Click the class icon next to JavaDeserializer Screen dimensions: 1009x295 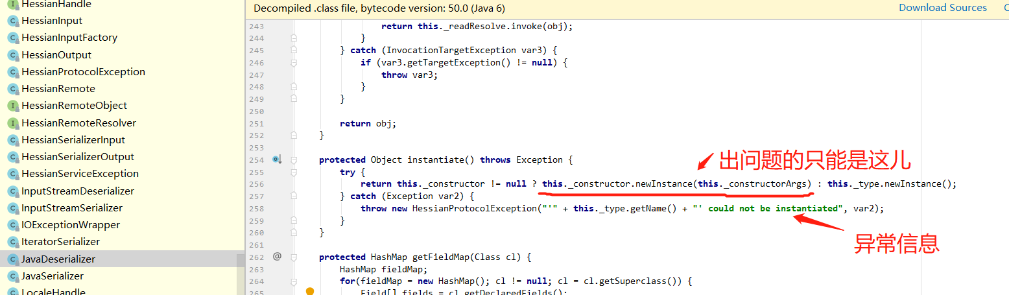(x=12, y=259)
